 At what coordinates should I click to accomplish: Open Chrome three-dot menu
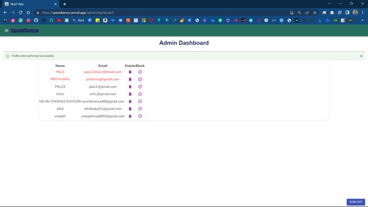click(x=363, y=13)
